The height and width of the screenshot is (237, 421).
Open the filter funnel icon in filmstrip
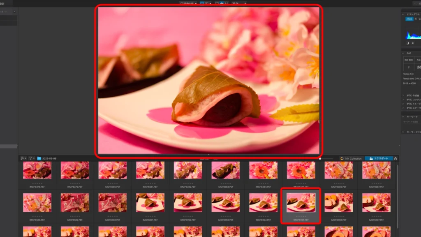(x=31, y=158)
